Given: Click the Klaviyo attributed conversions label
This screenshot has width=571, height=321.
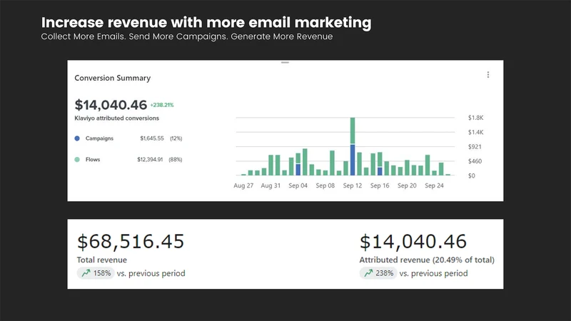Looking at the screenshot, I should 116,118.
